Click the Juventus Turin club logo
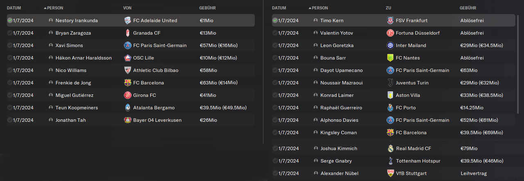The width and height of the screenshot is (524, 181). pos(390,83)
